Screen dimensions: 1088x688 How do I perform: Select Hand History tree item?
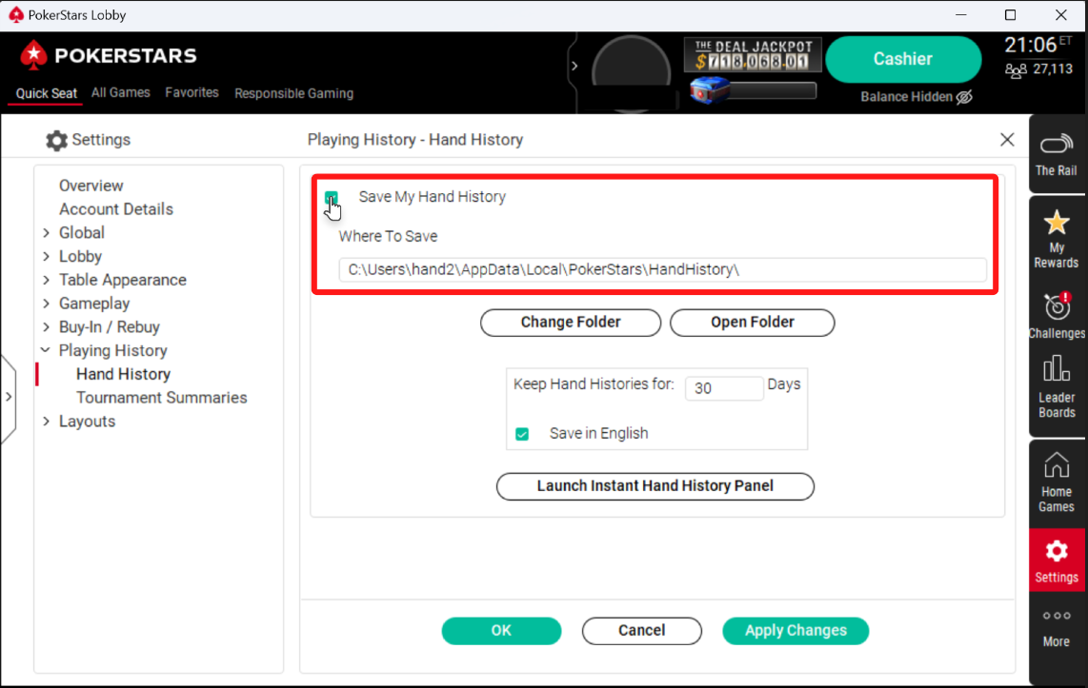coord(124,374)
